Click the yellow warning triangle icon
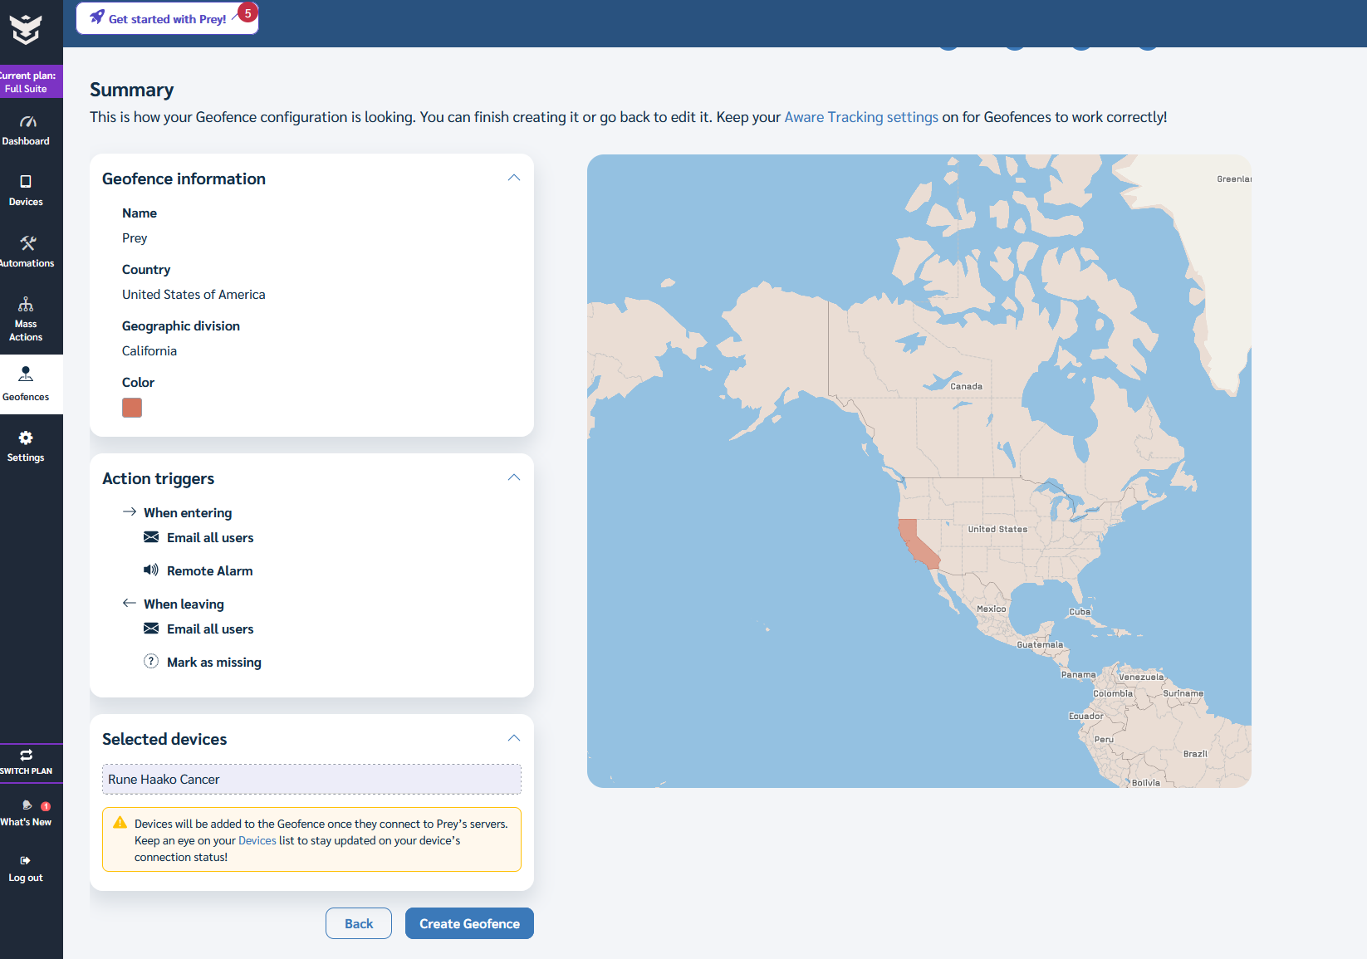1367x959 pixels. (120, 822)
